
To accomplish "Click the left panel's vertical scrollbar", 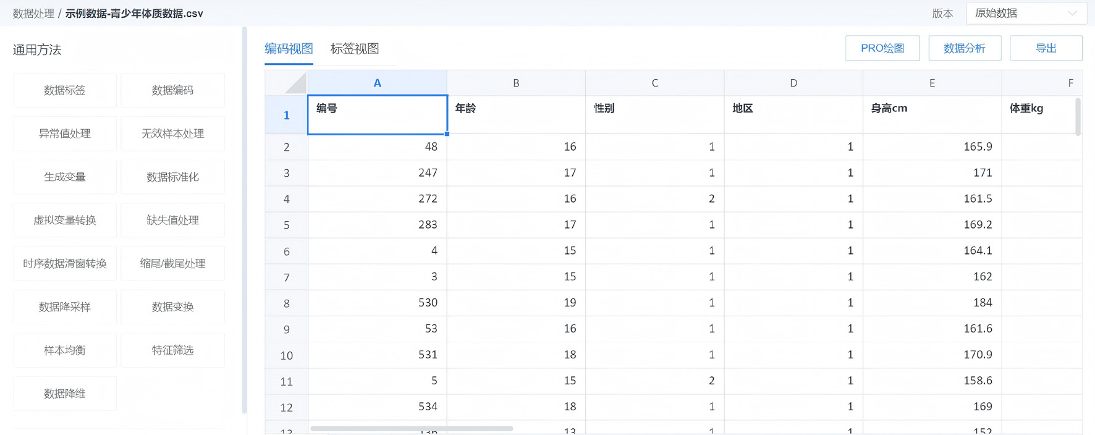I will click(x=245, y=220).
